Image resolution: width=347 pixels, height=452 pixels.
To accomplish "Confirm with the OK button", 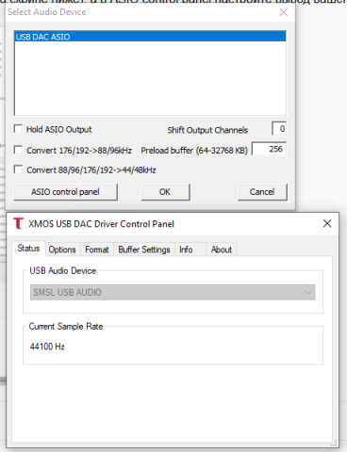I will [165, 192].
